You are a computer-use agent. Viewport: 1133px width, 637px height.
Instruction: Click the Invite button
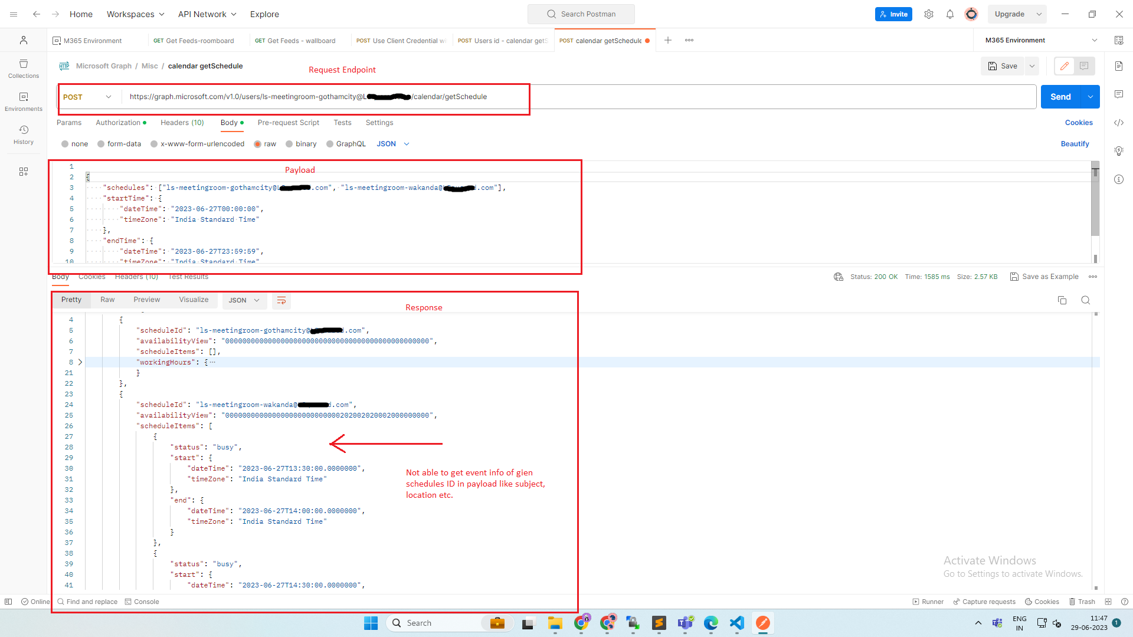893,14
